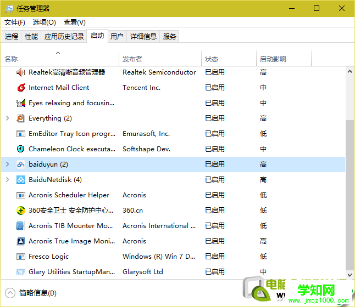This screenshot has width=355, height=307.
Task: Switch to the 性能 tab
Action: 31,37
